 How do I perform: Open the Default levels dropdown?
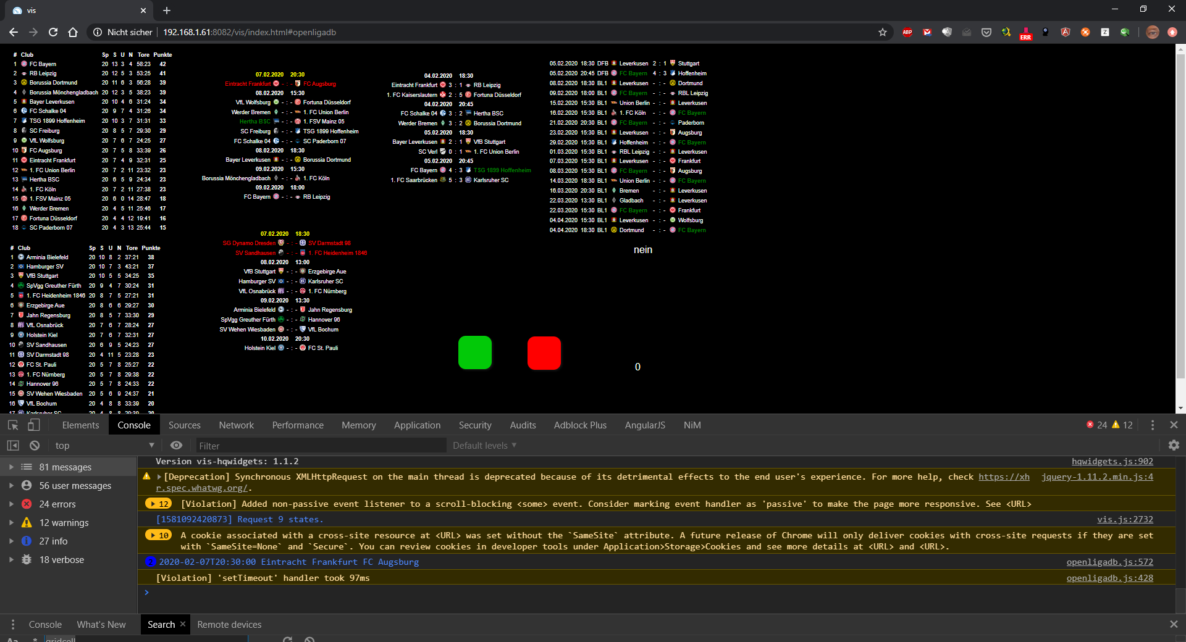point(484,445)
